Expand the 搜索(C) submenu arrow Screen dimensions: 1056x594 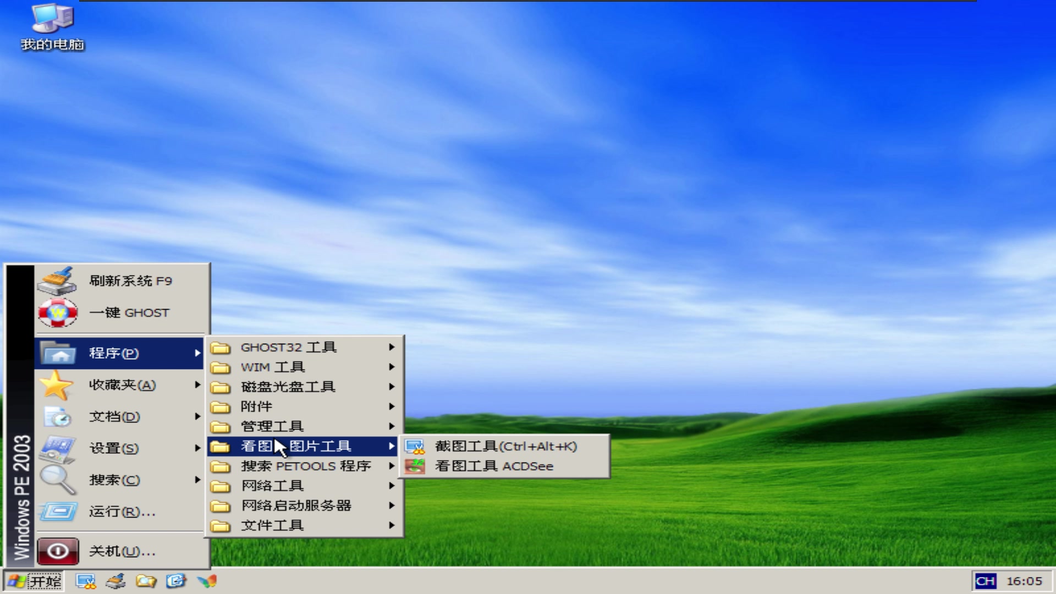tap(197, 480)
